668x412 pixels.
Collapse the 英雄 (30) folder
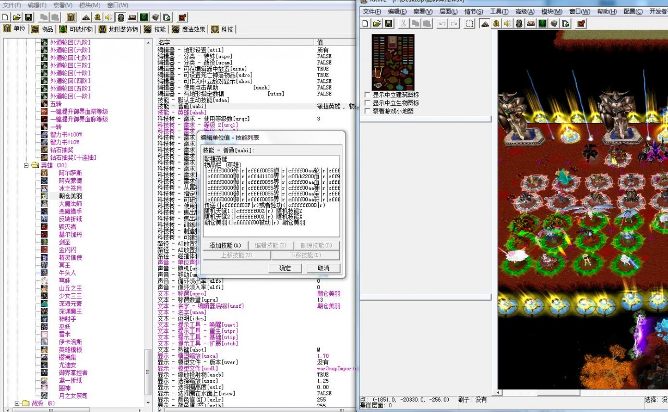[x=26, y=165]
